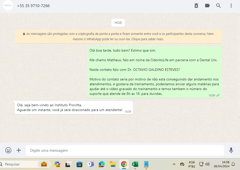Focus the Digite uma mensagem field
This screenshot has height=170, width=240.
[125, 150]
